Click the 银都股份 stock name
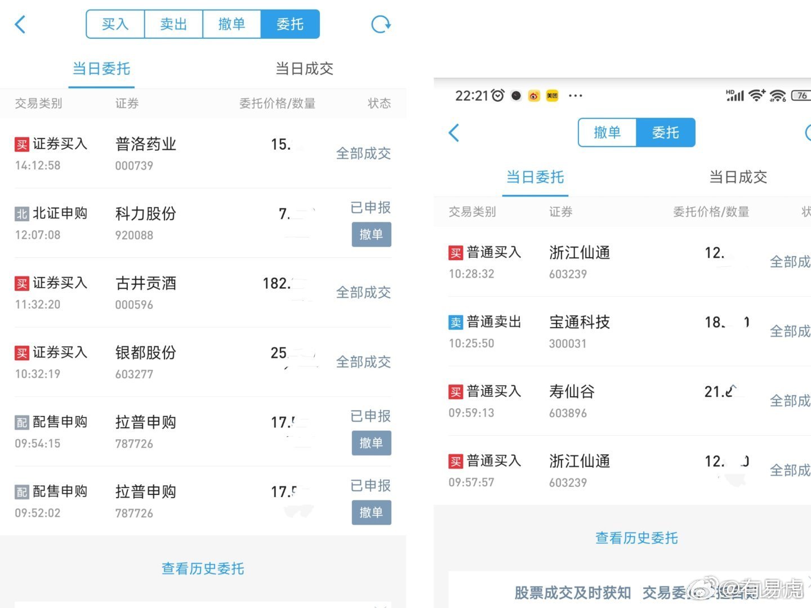This screenshot has height=608, width=811. [x=146, y=353]
